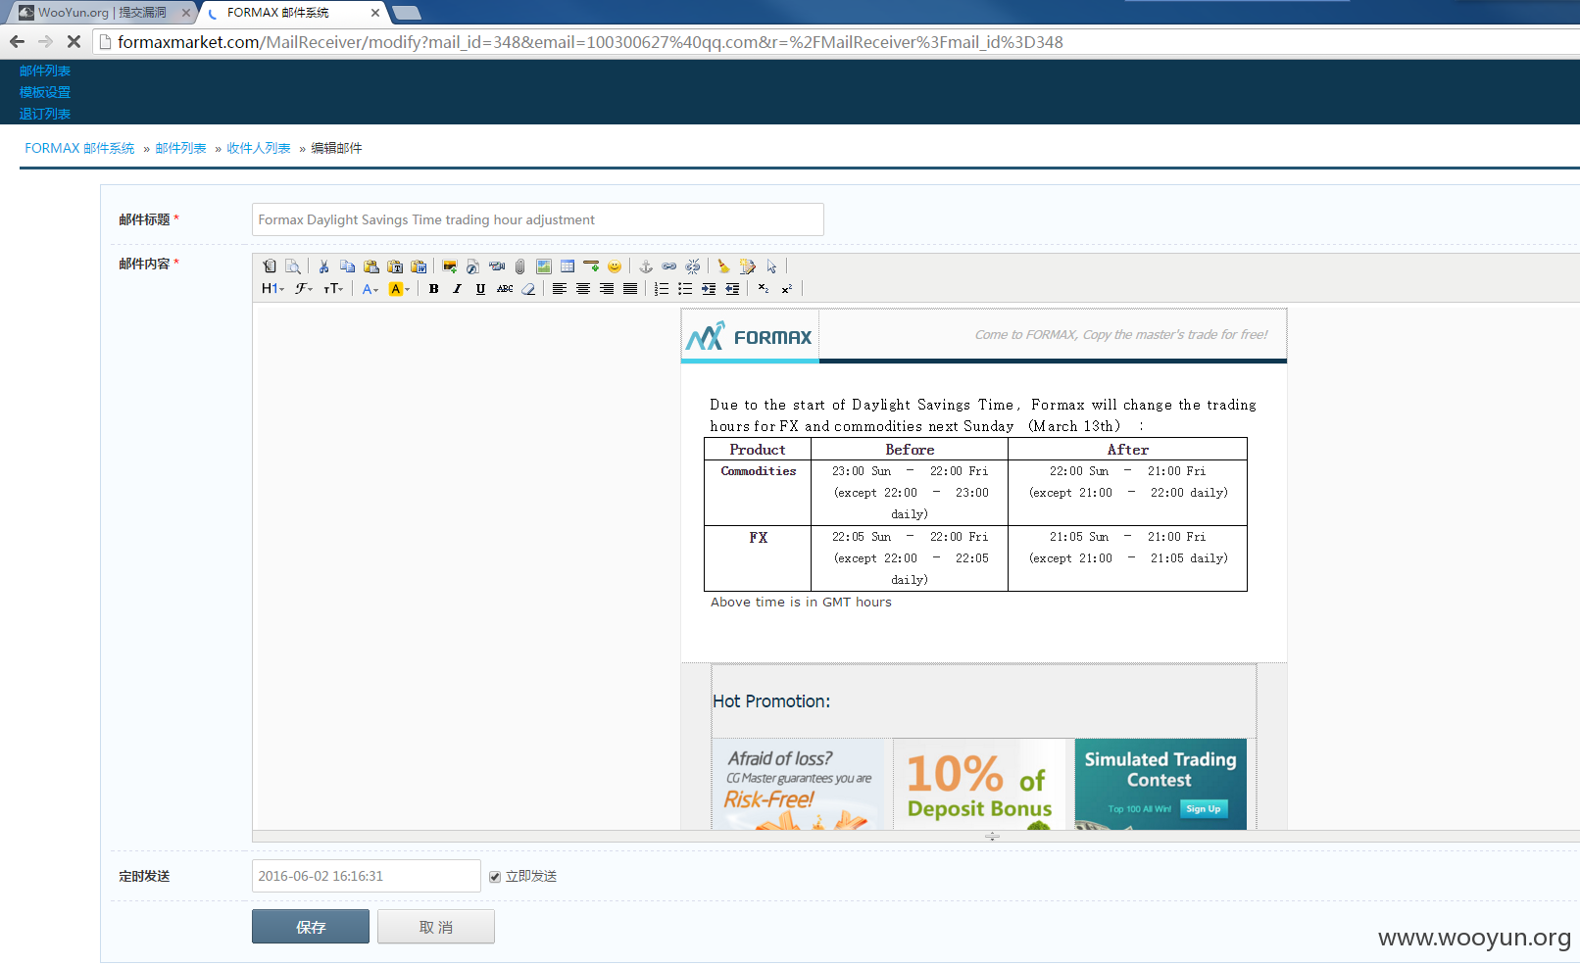Align text right
Viewport: 1580px width, 966px height.
point(607,289)
